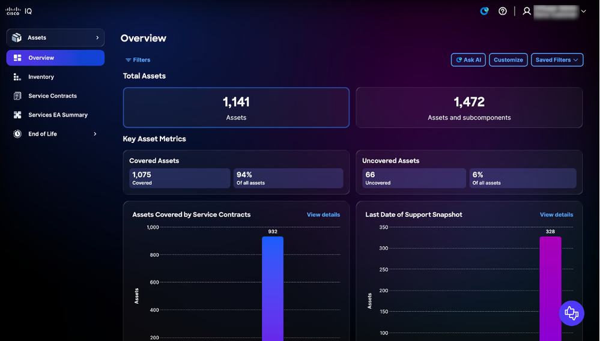This screenshot has height=341, width=600.
Task: Expand the Assets section chevron
Action: click(x=97, y=37)
